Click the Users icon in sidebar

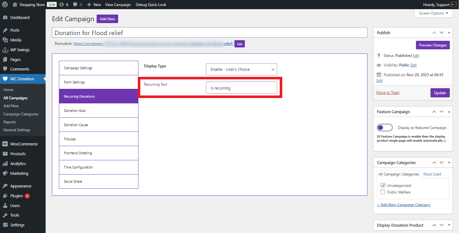click(5, 206)
